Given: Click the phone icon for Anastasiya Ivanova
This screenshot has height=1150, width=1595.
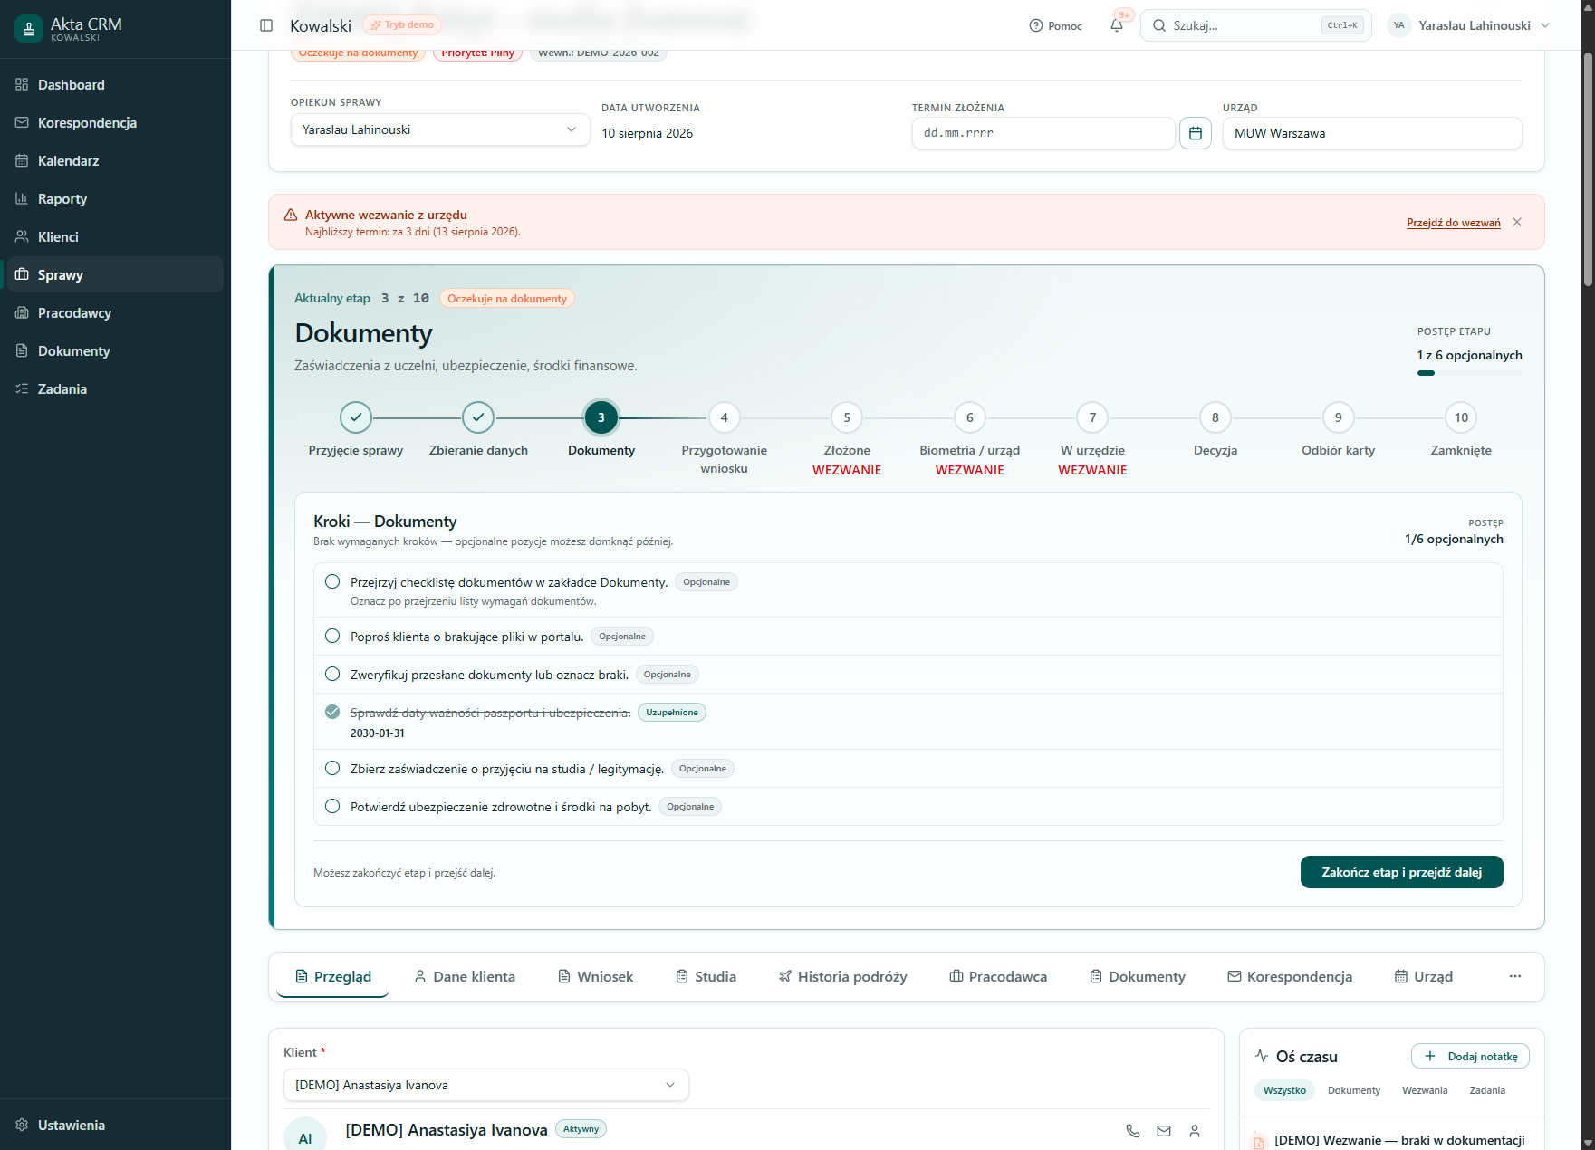Looking at the screenshot, I should 1133,1130.
